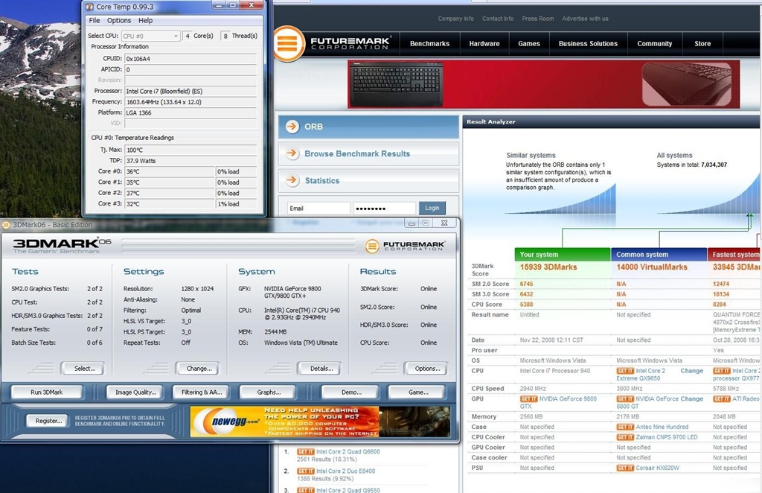Viewport: 762px width, 493px height.
Task: Click the Futuremark logo in 3DMark06 window
Action: coord(405,246)
